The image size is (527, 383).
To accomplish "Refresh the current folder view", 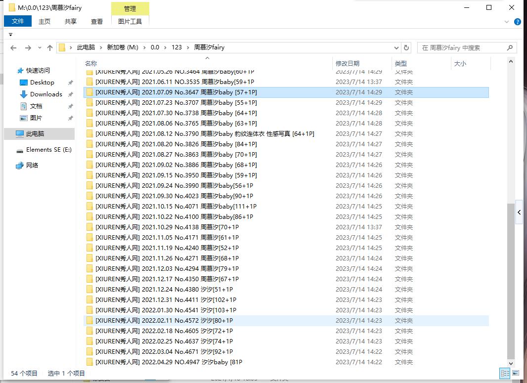I will click(406, 48).
